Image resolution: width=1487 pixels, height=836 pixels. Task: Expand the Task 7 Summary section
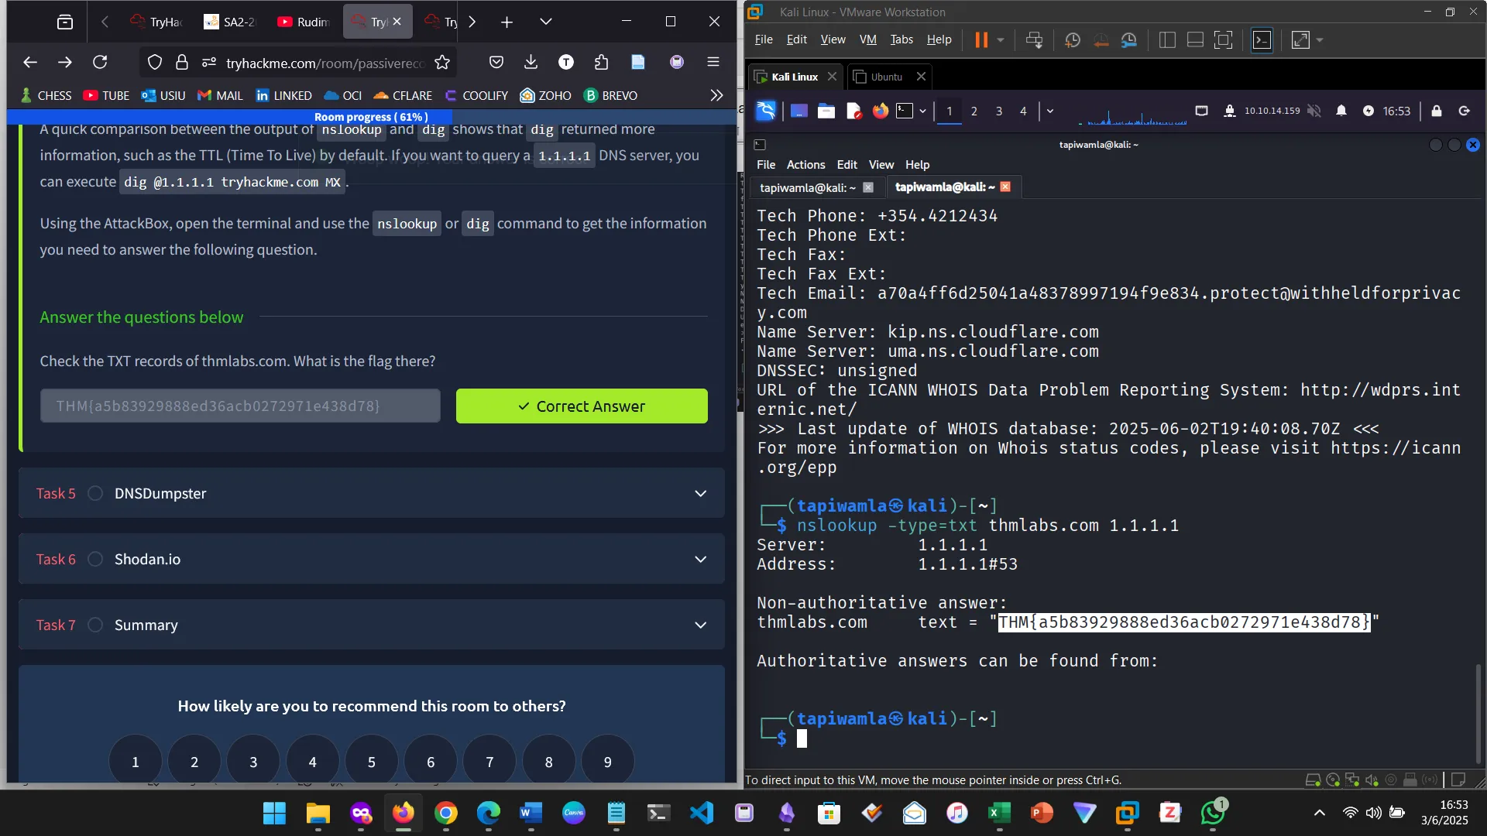pos(701,625)
